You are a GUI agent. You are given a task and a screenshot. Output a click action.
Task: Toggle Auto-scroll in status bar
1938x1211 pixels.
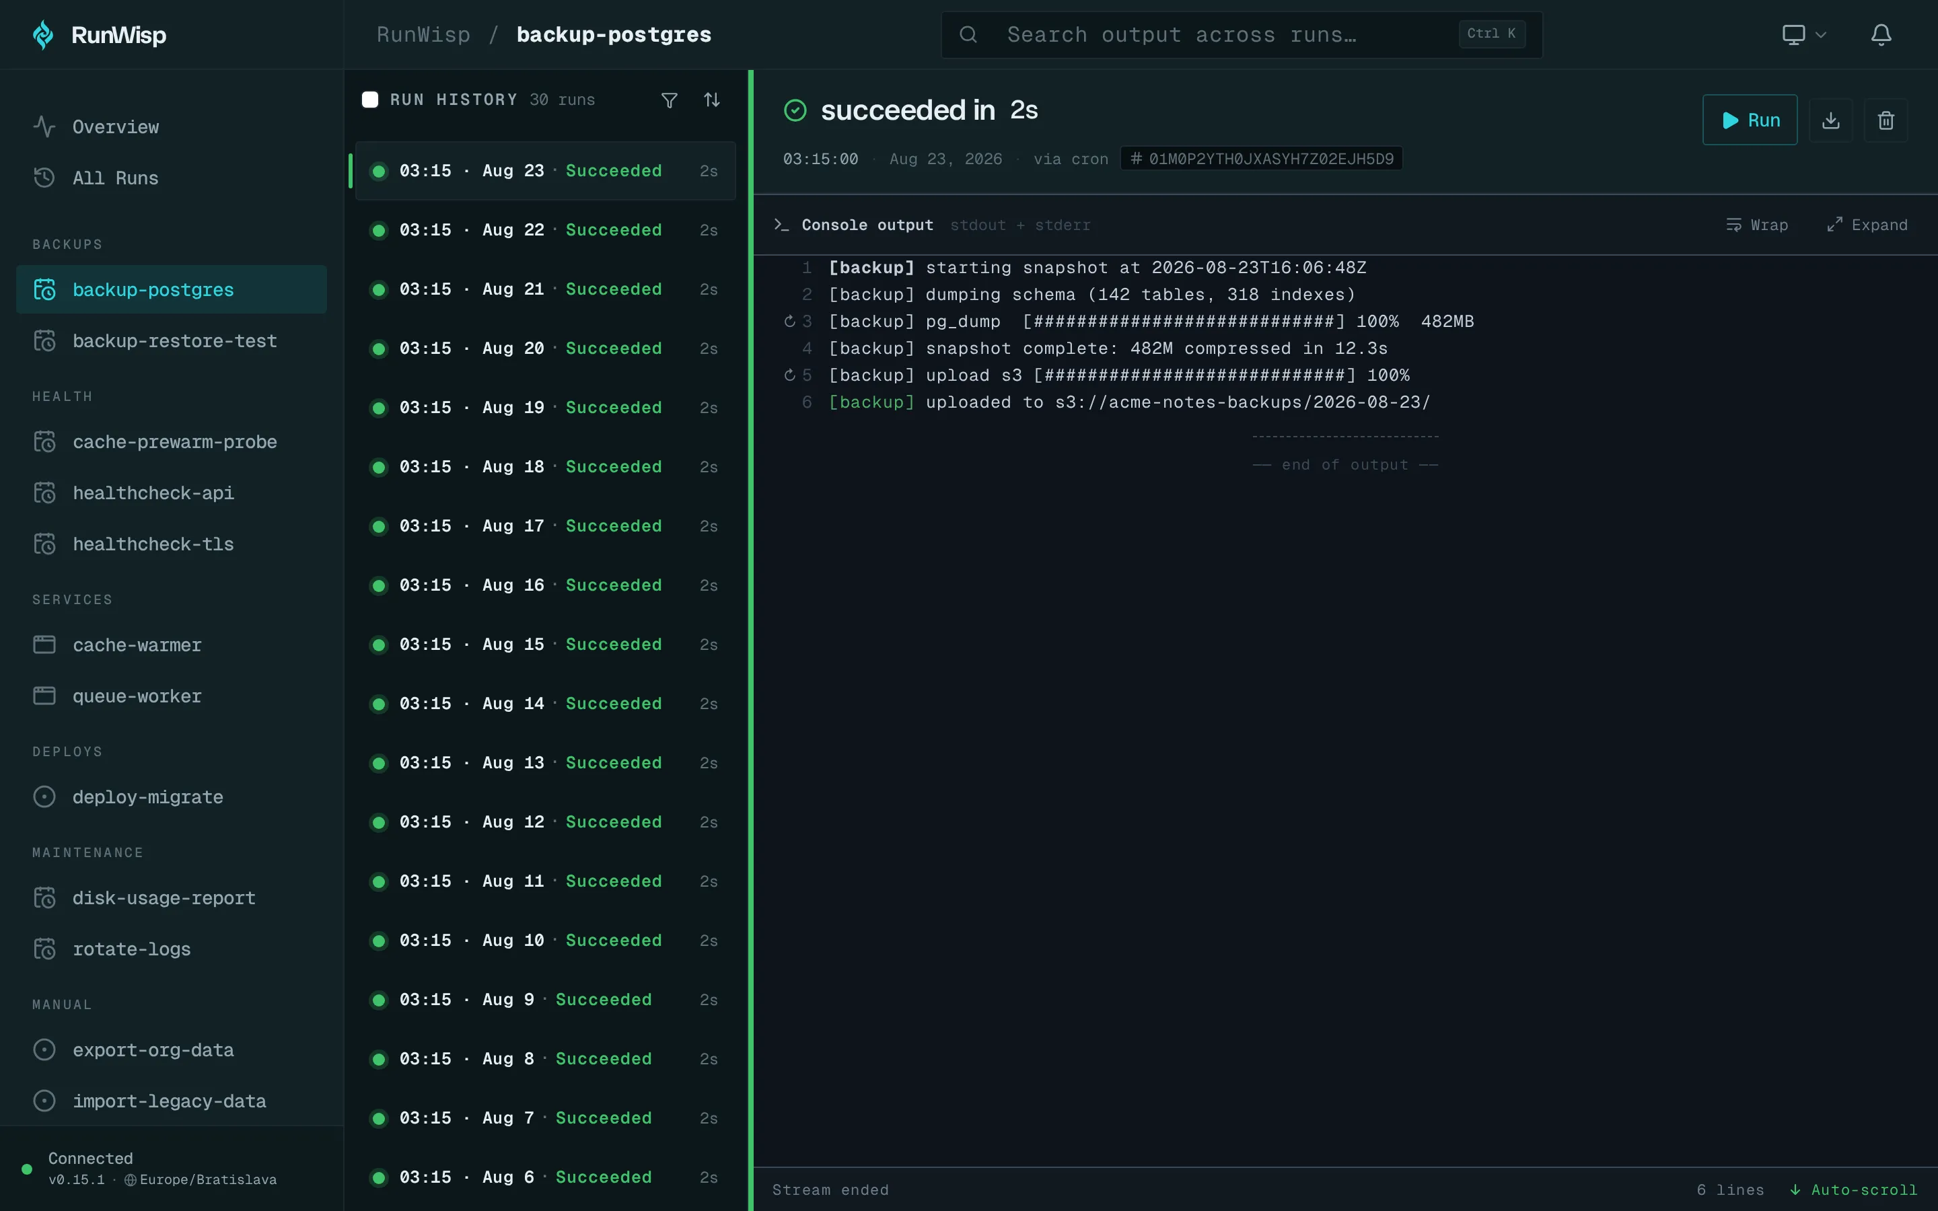pos(1854,1190)
